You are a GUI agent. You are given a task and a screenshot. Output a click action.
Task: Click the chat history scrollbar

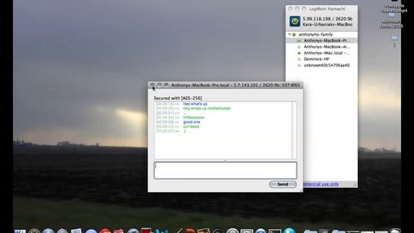tap(294, 130)
